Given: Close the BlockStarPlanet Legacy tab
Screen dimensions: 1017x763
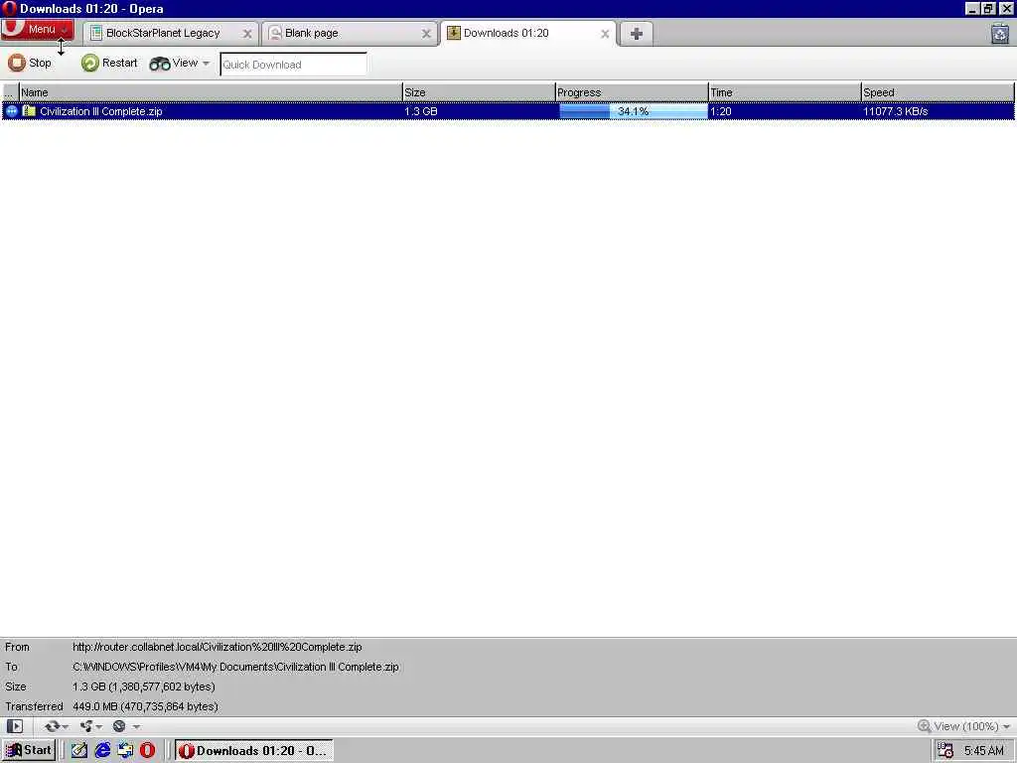Looking at the screenshot, I should [247, 34].
